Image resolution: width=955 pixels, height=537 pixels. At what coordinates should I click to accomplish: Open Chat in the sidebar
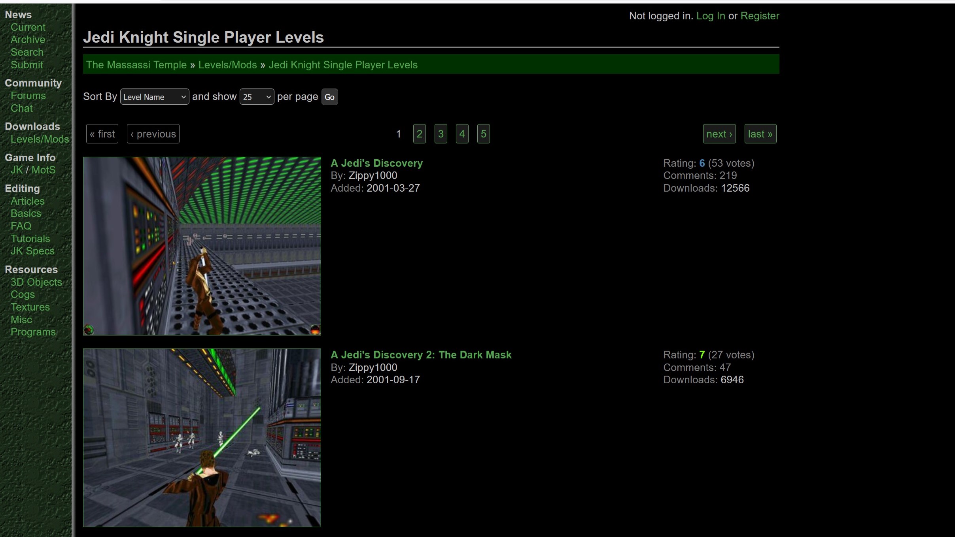click(x=22, y=108)
